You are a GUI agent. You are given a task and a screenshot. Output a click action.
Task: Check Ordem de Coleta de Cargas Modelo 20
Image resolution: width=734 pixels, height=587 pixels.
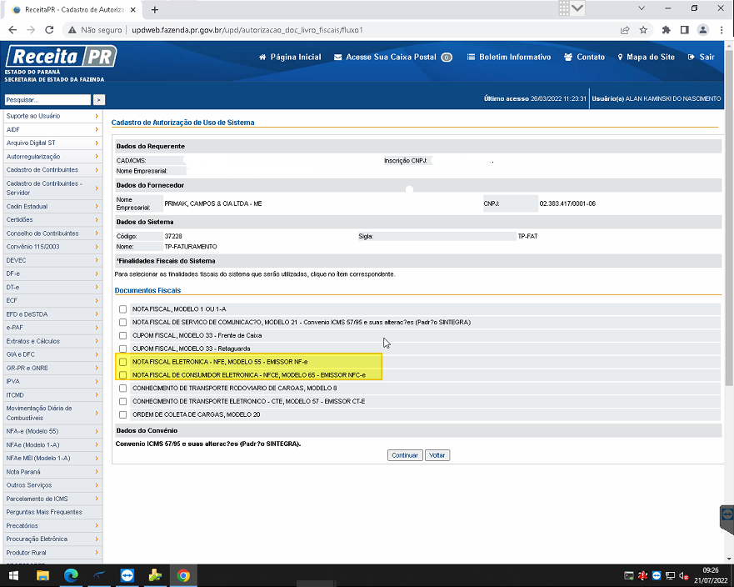[122, 414]
